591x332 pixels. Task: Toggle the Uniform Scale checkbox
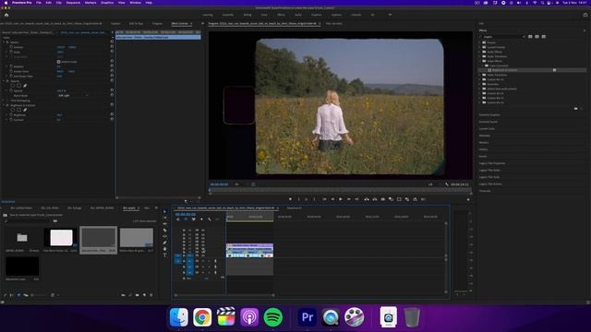coord(58,62)
